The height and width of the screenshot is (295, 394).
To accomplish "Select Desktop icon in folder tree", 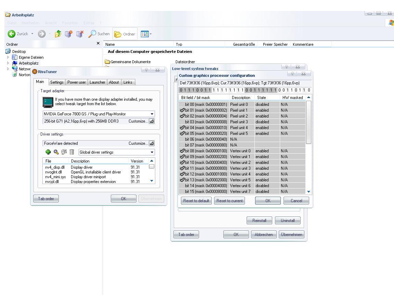I will tap(8, 51).
